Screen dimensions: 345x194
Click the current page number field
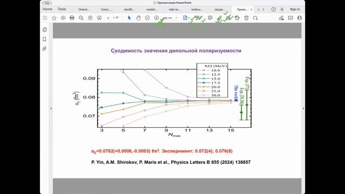click(x=108, y=18)
